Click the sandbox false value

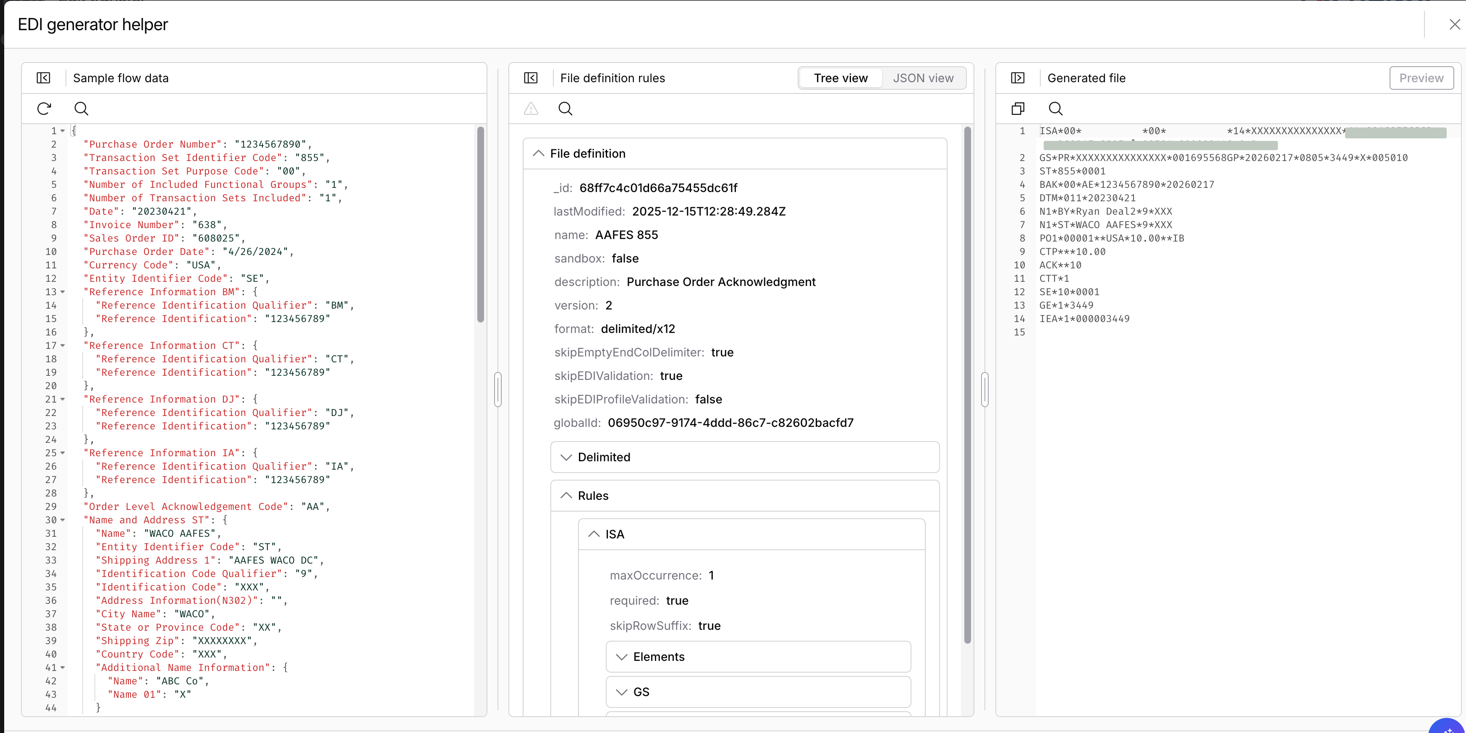pyautogui.click(x=625, y=259)
